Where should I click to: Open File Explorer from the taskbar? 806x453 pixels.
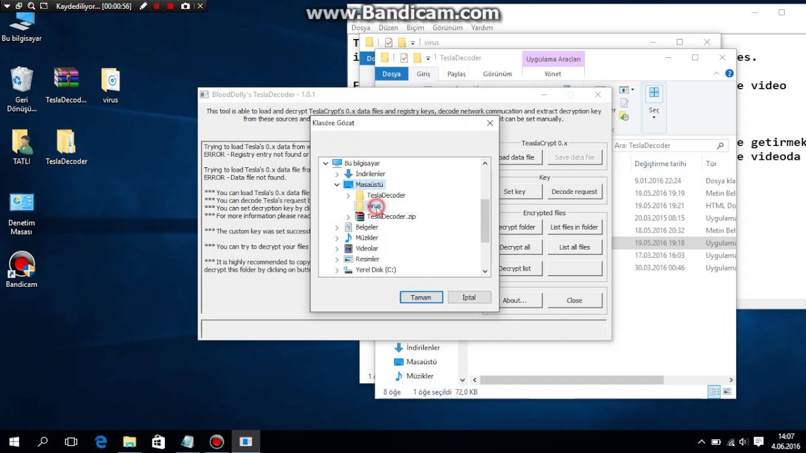tap(129, 441)
